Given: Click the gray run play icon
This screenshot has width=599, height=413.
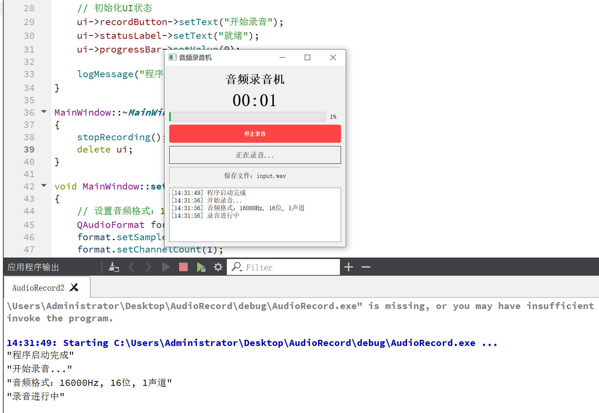Looking at the screenshot, I should [166, 267].
